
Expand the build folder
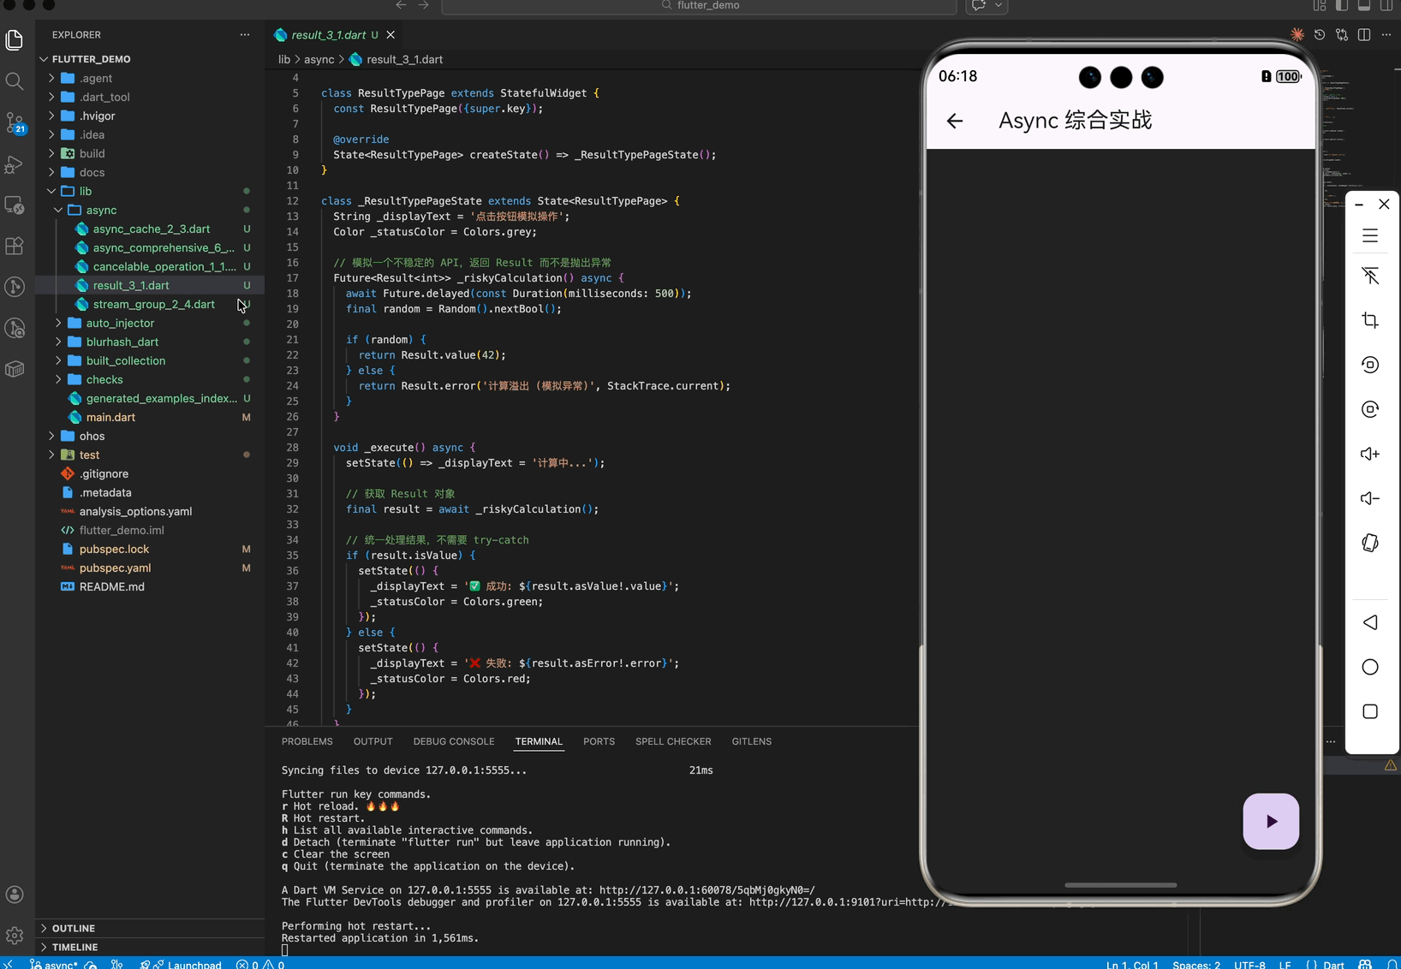(150, 153)
